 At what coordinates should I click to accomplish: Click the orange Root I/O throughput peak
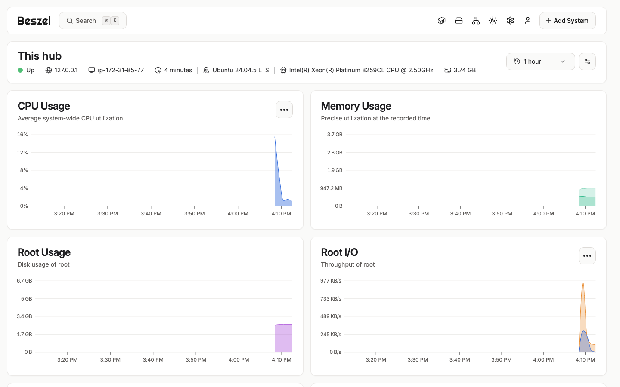click(583, 284)
